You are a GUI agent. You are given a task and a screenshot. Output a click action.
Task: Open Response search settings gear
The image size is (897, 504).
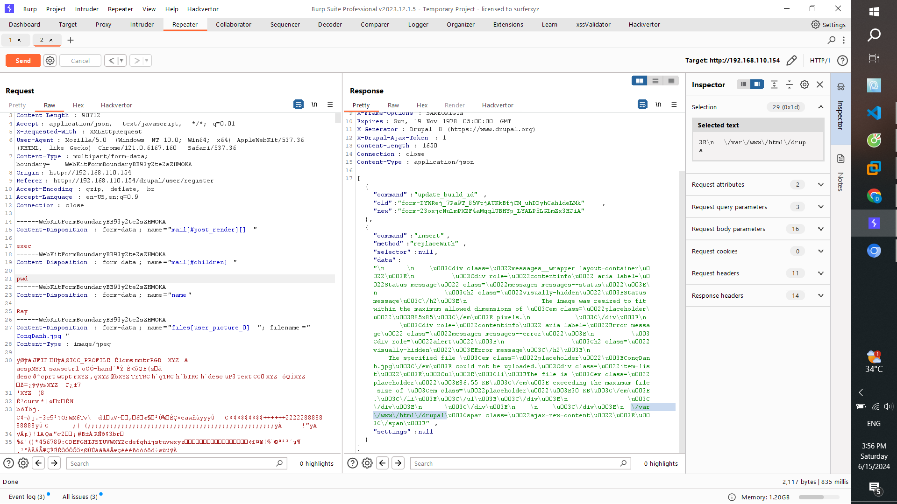367,463
